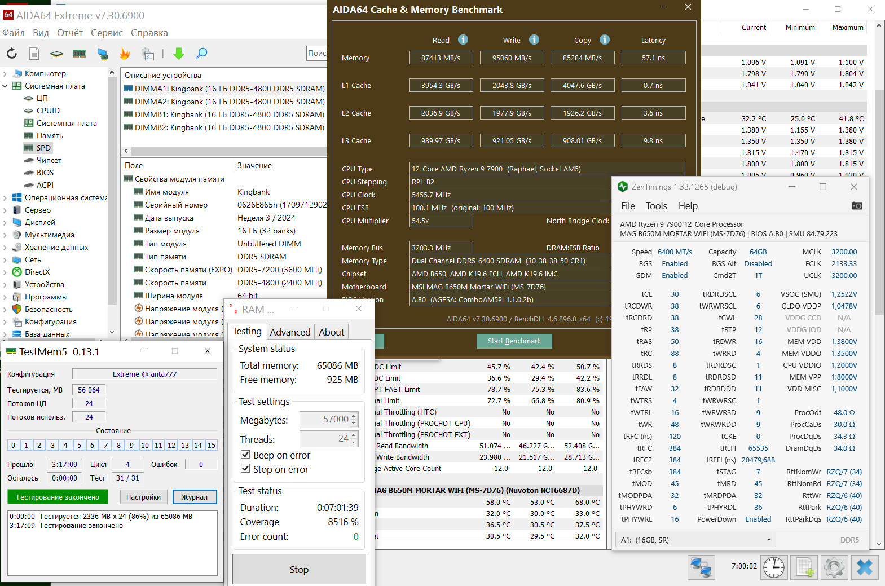Screen dimensions: 885x586
Task: Expand the Компьютер tree node
Action: point(5,74)
